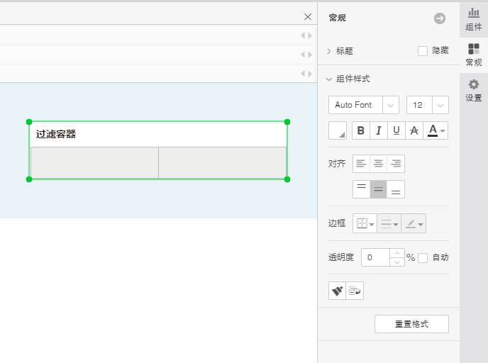Viewport: 488px width, 363px height.
Task: Center text horizontally
Action: point(379,164)
